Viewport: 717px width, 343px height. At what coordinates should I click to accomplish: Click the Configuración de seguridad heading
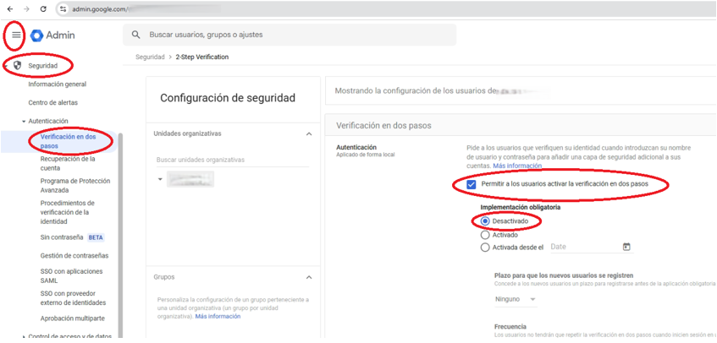[x=228, y=98]
